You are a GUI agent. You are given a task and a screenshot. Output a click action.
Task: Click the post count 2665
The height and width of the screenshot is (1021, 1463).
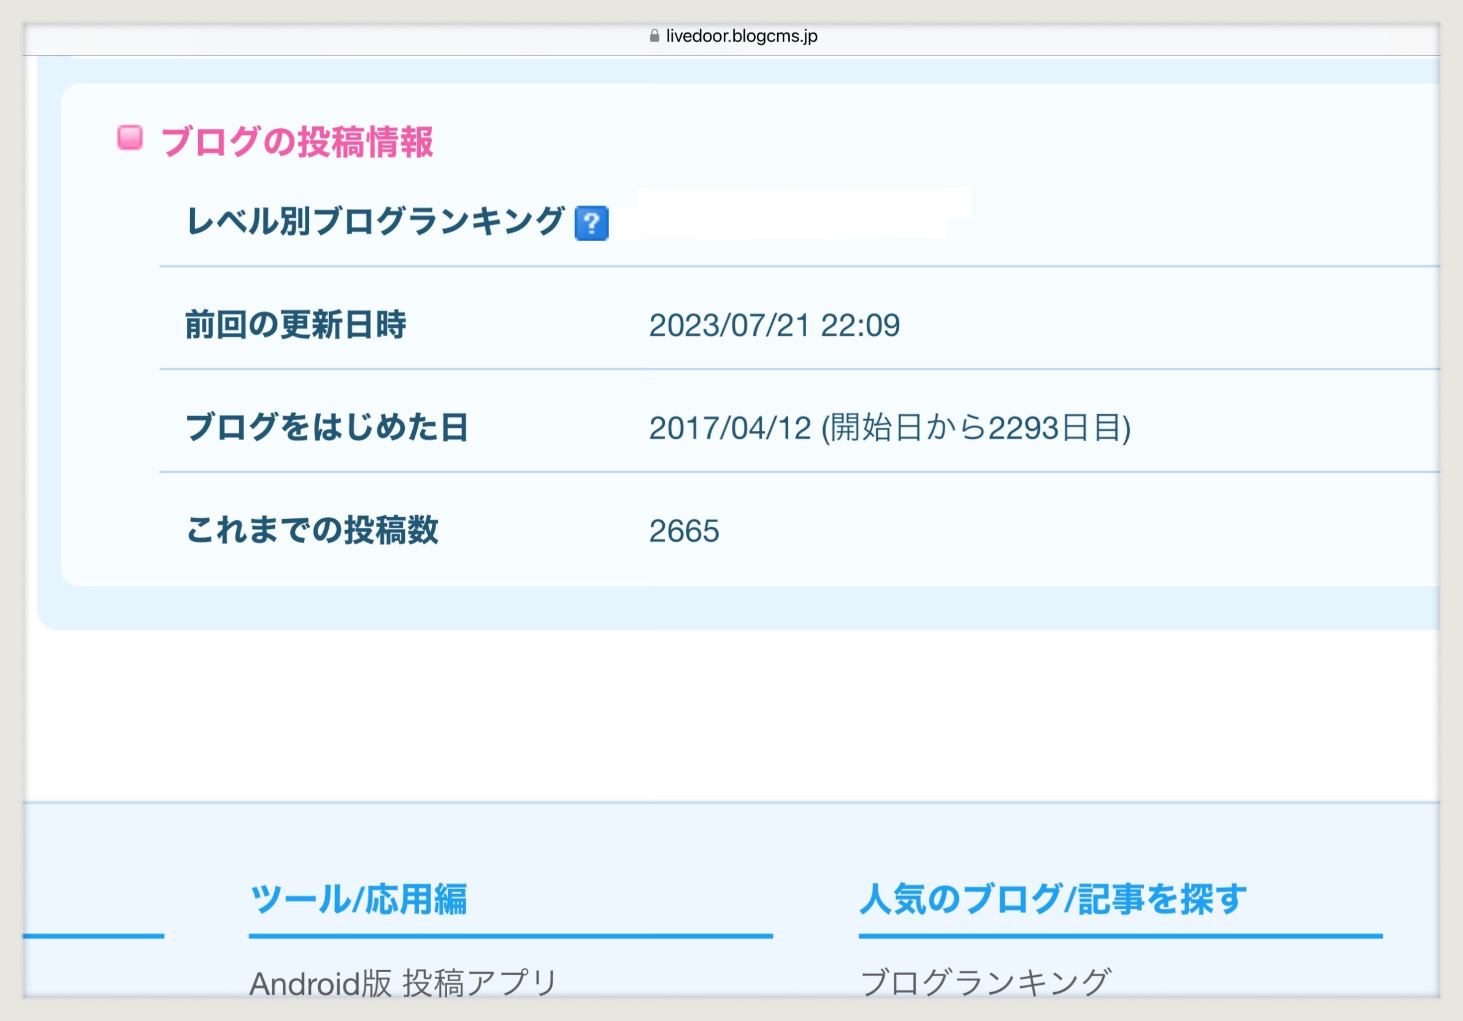685,531
